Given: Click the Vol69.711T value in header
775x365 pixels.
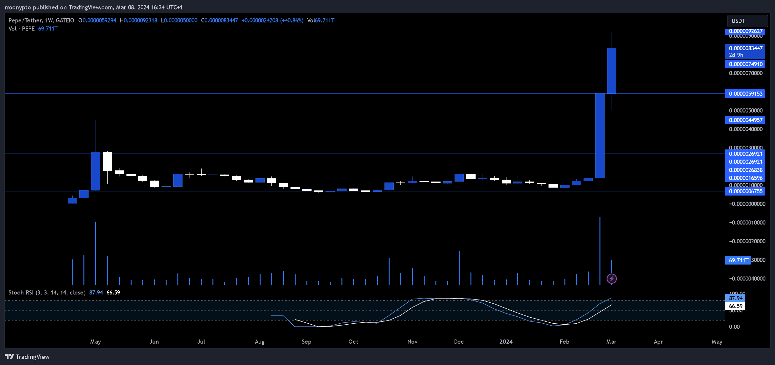Looking at the screenshot, I should (321, 20).
